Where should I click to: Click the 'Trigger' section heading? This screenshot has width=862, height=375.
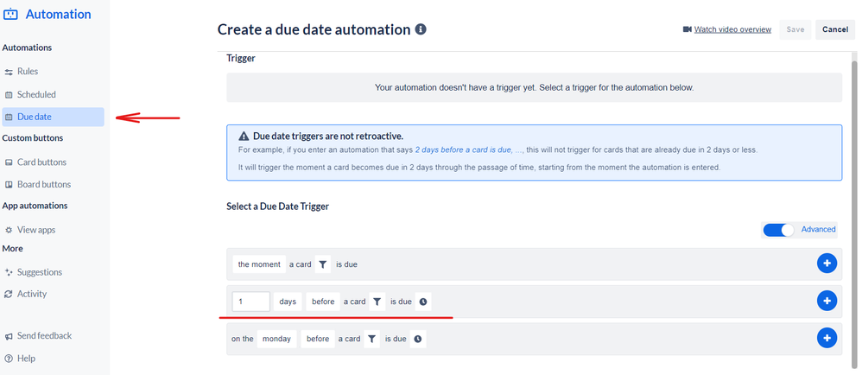241,58
